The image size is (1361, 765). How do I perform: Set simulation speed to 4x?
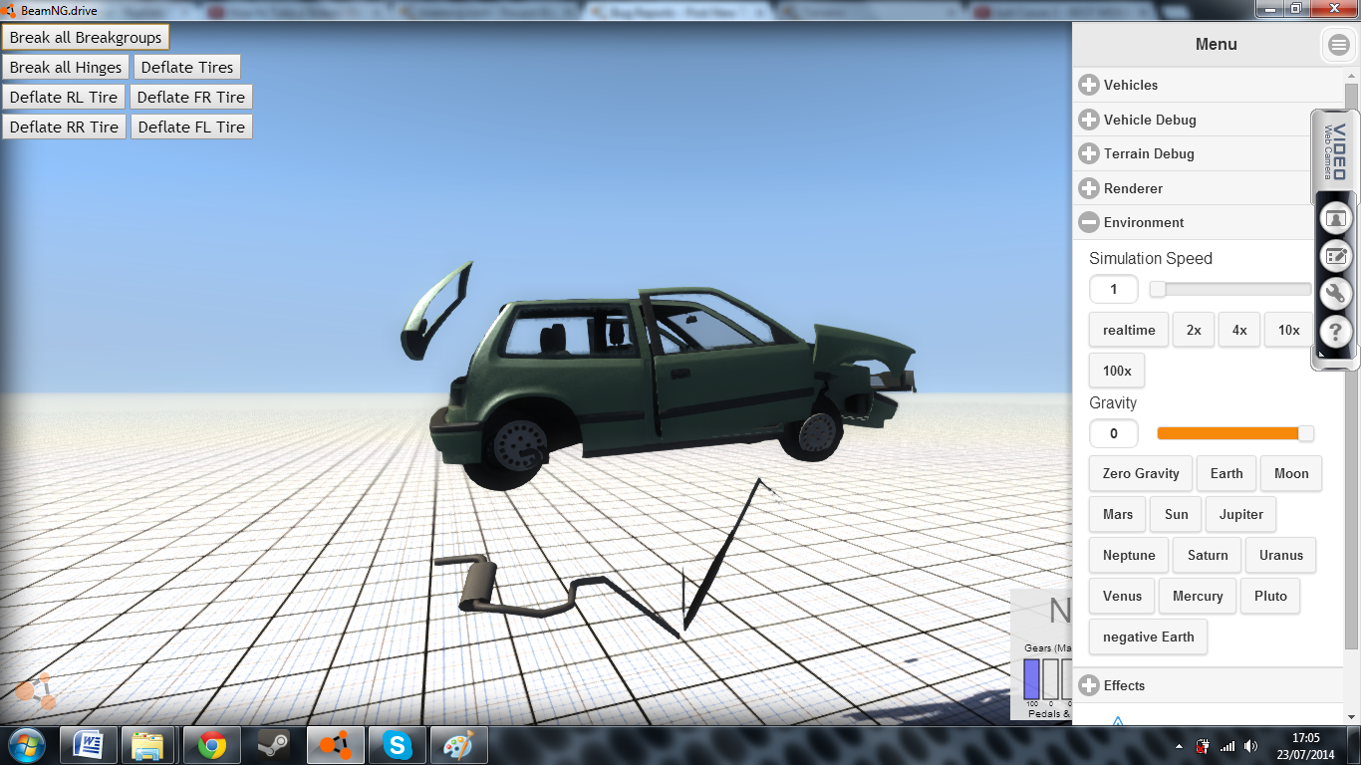tap(1239, 330)
